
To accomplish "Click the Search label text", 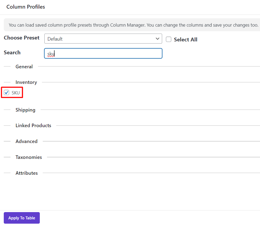I will pos(12,53).
